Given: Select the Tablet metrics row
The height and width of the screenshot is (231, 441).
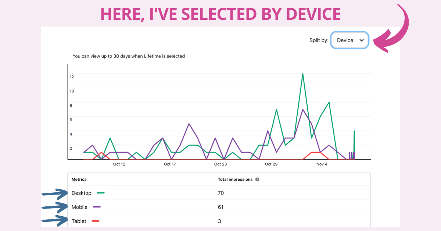Looking at the screenshot, I should [219, 221].
